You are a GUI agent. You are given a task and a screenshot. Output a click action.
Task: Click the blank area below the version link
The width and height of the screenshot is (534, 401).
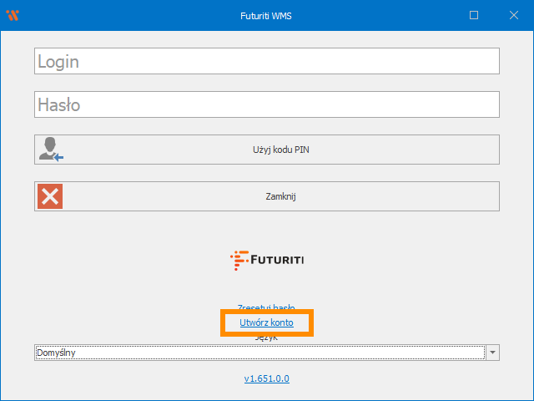266,393
